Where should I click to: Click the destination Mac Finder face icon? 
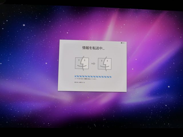105,64
